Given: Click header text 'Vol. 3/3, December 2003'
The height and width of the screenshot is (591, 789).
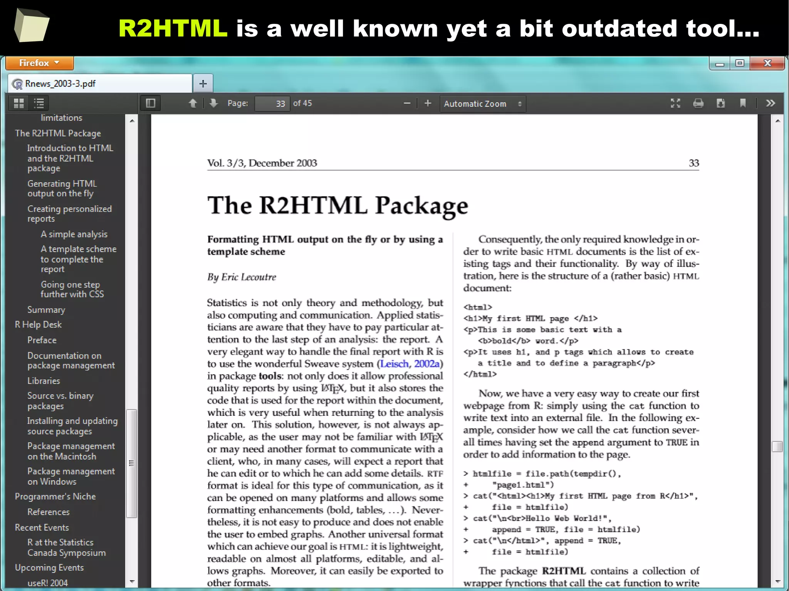Looking at the screenshot, I should [262, 163].
